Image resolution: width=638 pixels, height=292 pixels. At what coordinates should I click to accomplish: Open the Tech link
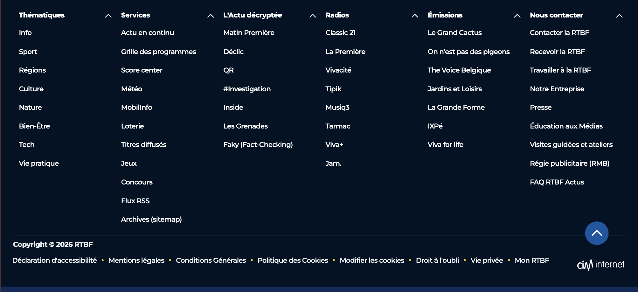click(x=27, y=144)
